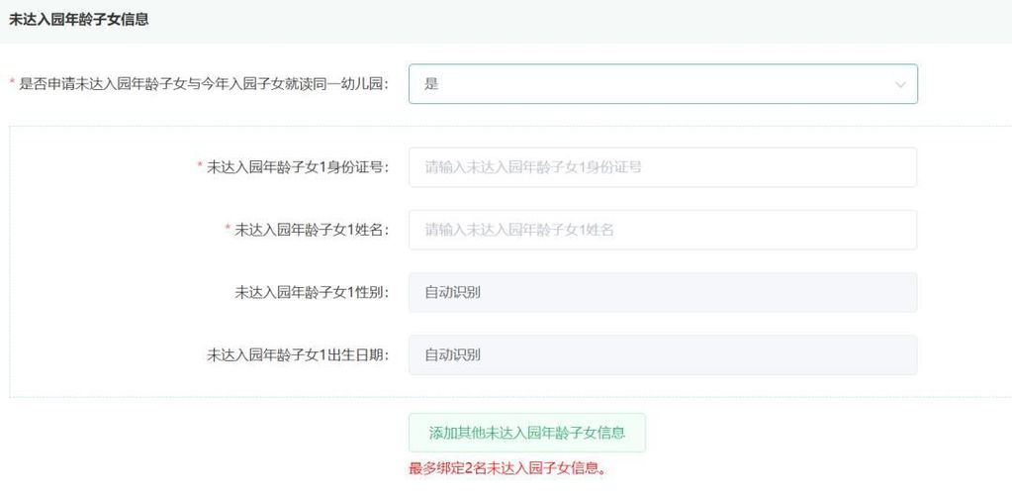The height and width of the screenshot is (499, 1012).
Task: Click the 未达入园年龄子女信息 section header
Action: click(x=79, y=19)
